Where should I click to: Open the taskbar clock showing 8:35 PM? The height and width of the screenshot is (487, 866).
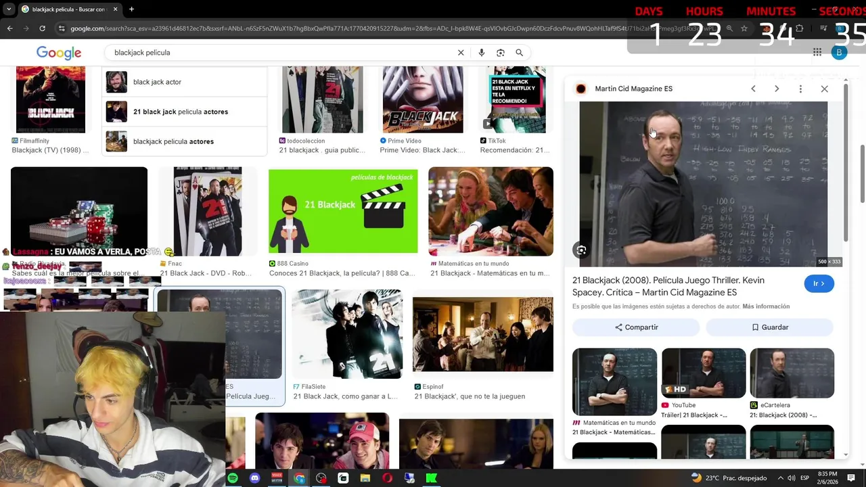pos(827,478)
